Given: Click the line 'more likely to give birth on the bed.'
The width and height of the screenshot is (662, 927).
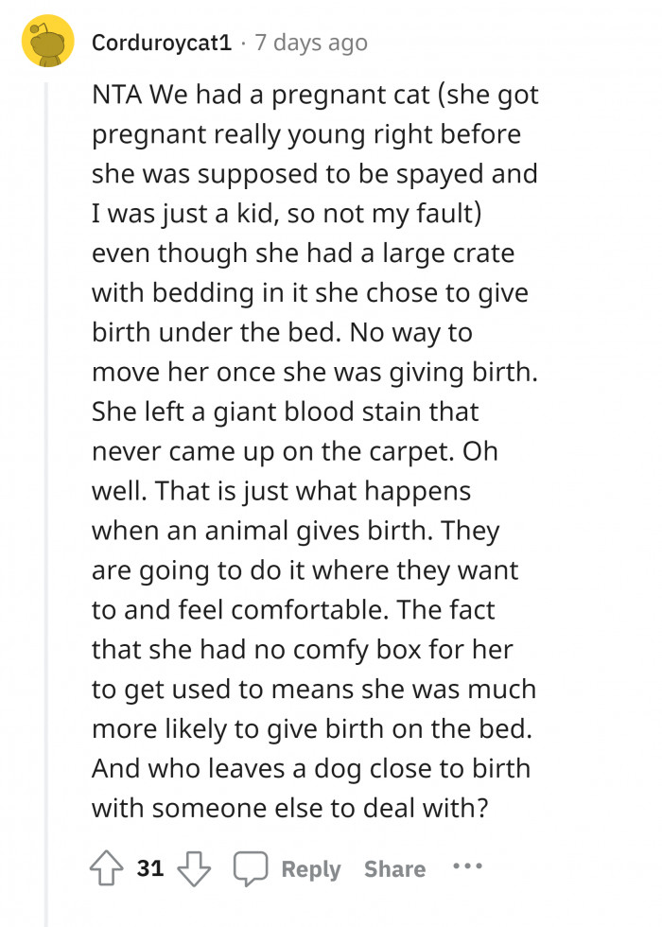Looking at the screenshot, I should [313, 728].
